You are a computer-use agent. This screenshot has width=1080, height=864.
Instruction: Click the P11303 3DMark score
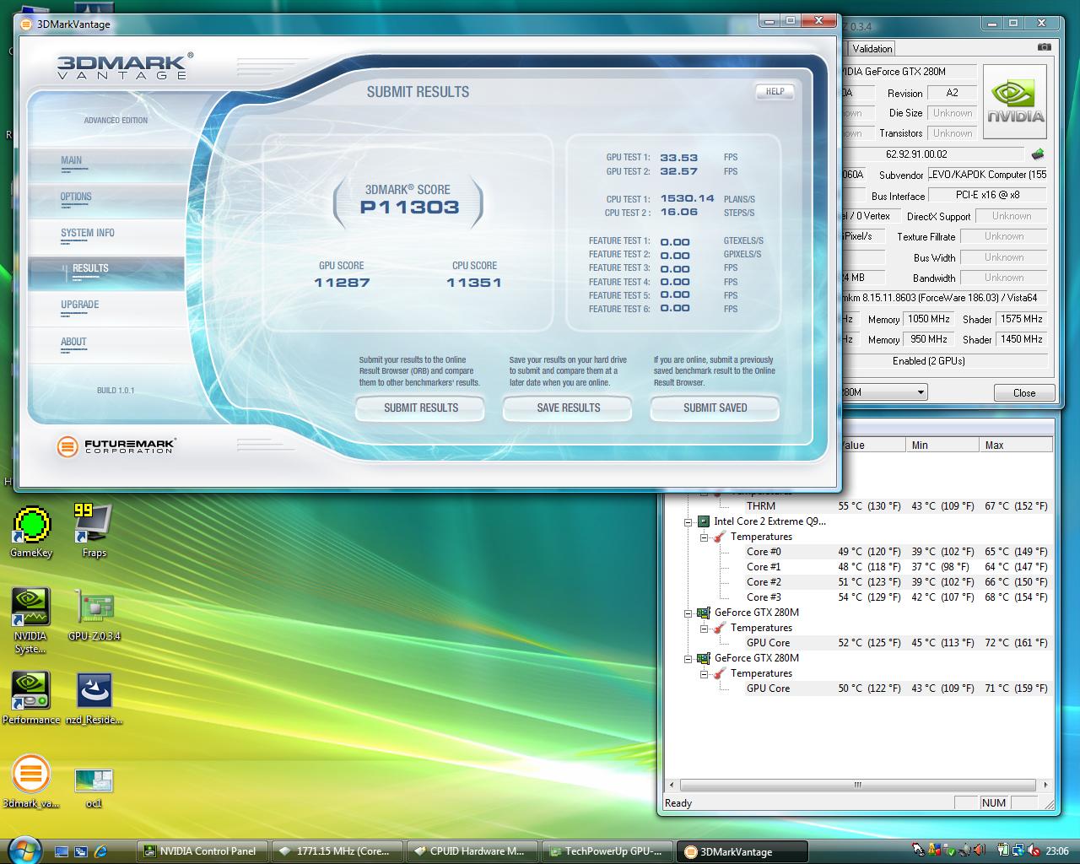point(409,207)
